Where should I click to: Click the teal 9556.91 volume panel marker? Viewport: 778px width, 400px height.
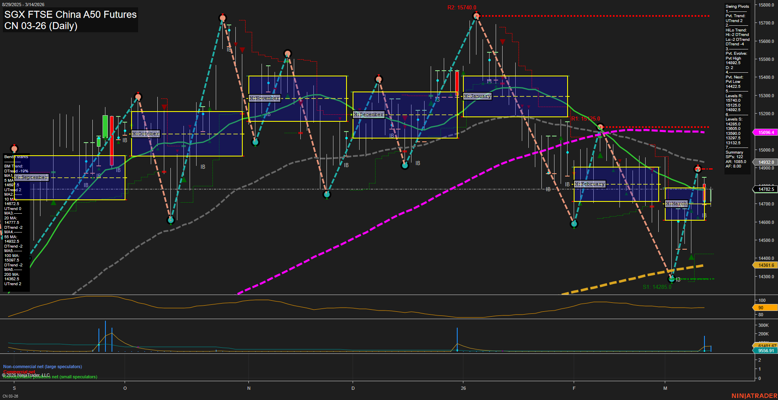point(765,351)
